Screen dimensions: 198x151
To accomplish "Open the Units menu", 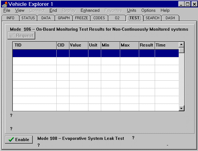I will [131, 11].
